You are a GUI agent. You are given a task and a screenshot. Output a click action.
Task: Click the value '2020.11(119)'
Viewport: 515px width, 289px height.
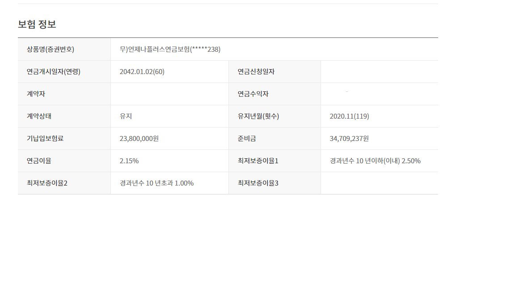(350, 116)
